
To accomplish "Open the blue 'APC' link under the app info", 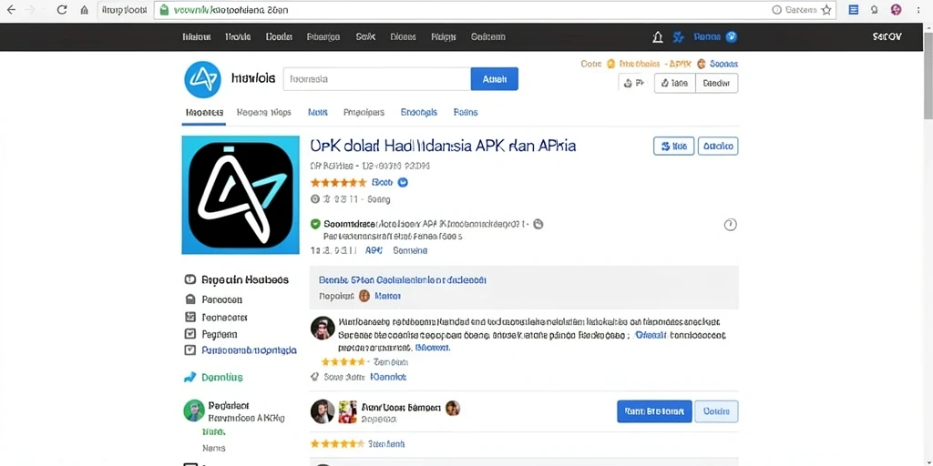I will (374, 251).
